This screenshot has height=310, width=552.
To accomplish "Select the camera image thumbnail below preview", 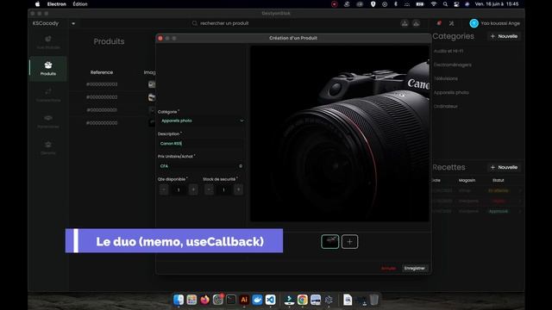I will pos(329,241).
